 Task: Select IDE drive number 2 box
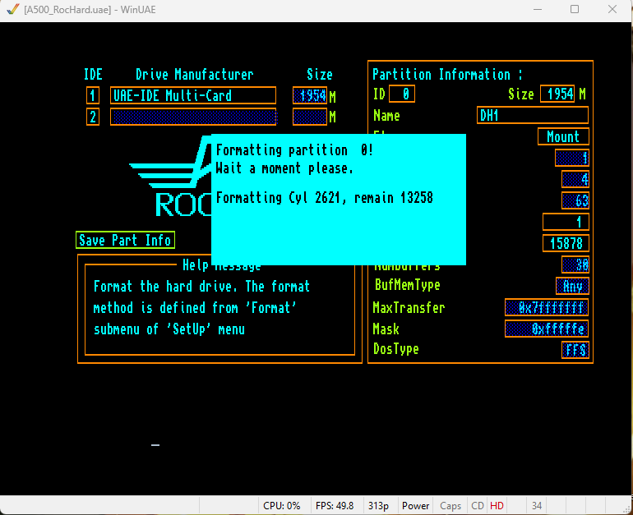pos(93,117)
